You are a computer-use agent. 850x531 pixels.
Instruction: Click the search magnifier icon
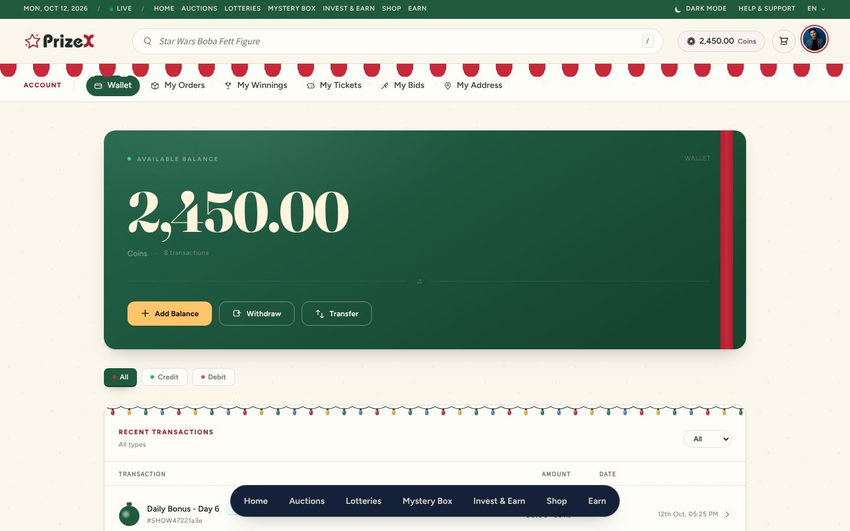148,41
